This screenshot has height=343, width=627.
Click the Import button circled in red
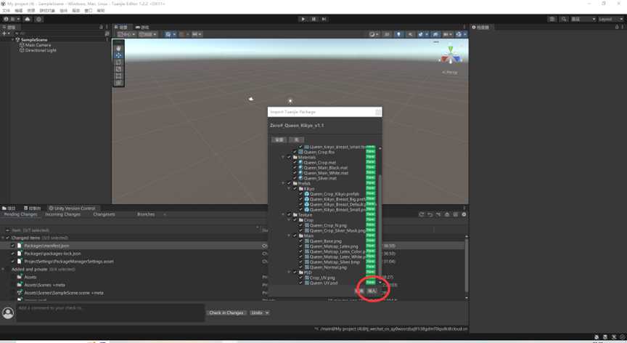[372, 291]
